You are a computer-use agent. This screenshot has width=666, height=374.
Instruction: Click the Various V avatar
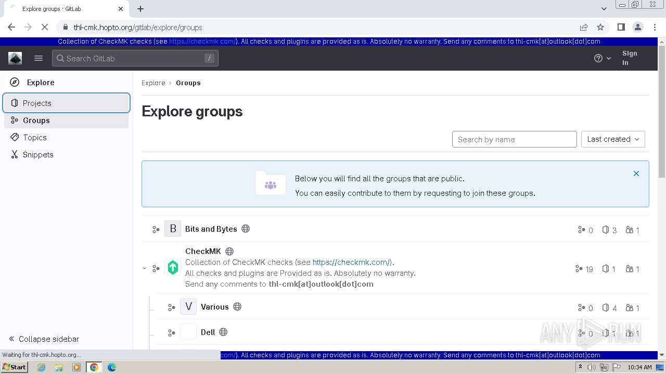(x=188, y=306)
